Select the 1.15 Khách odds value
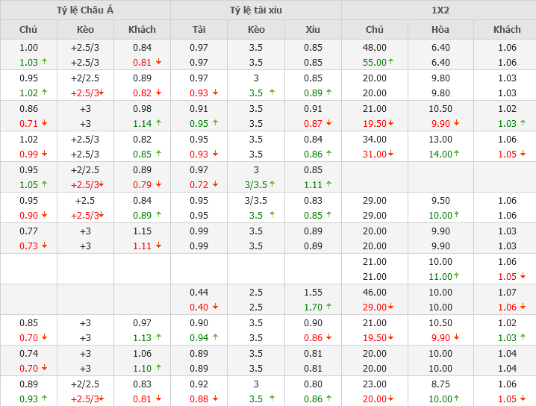 click(x=142, y=231)
